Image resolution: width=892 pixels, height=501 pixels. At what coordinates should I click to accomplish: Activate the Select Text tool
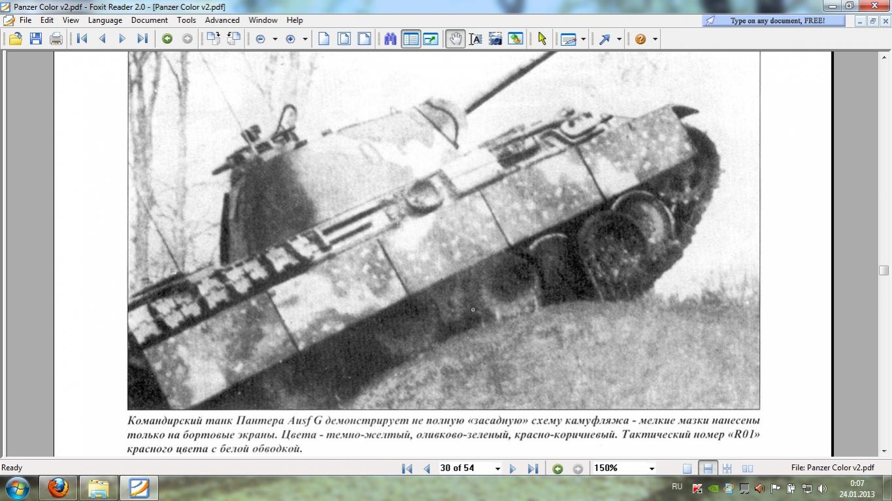pyautogui.click(x=476, y=39)
